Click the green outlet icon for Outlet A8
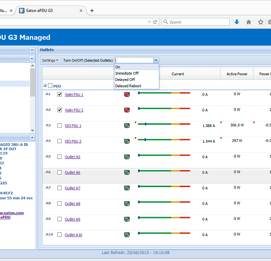 [127, 204]
